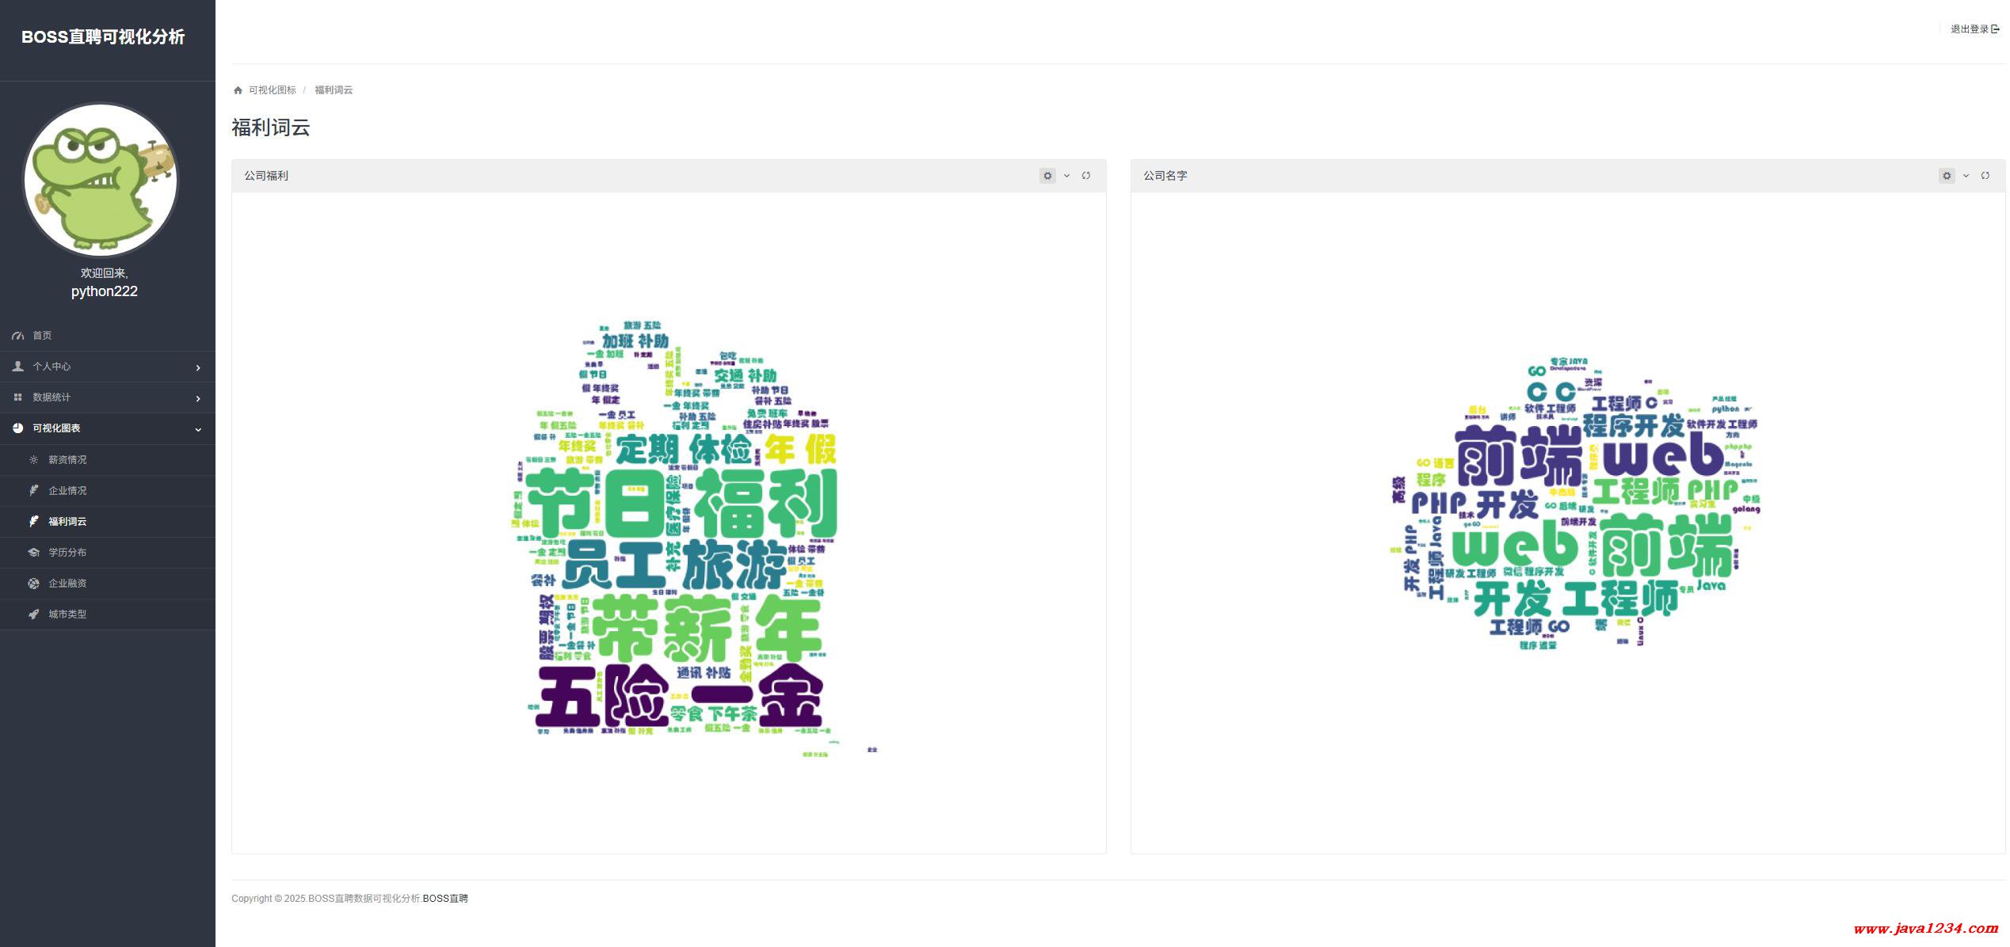Image resolution: width=2010 pixels, height=947 pixels.
Task: Click the graduation cap icon for 学历分布
Action: coord(33,552)
